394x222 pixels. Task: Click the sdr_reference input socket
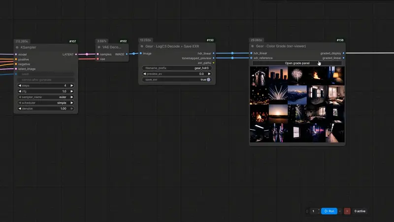pos(251,58)
